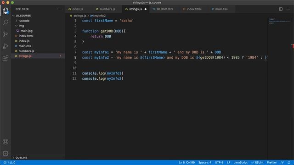
Task: Click the EXPLORER panel title
Action: pos(22,9)
